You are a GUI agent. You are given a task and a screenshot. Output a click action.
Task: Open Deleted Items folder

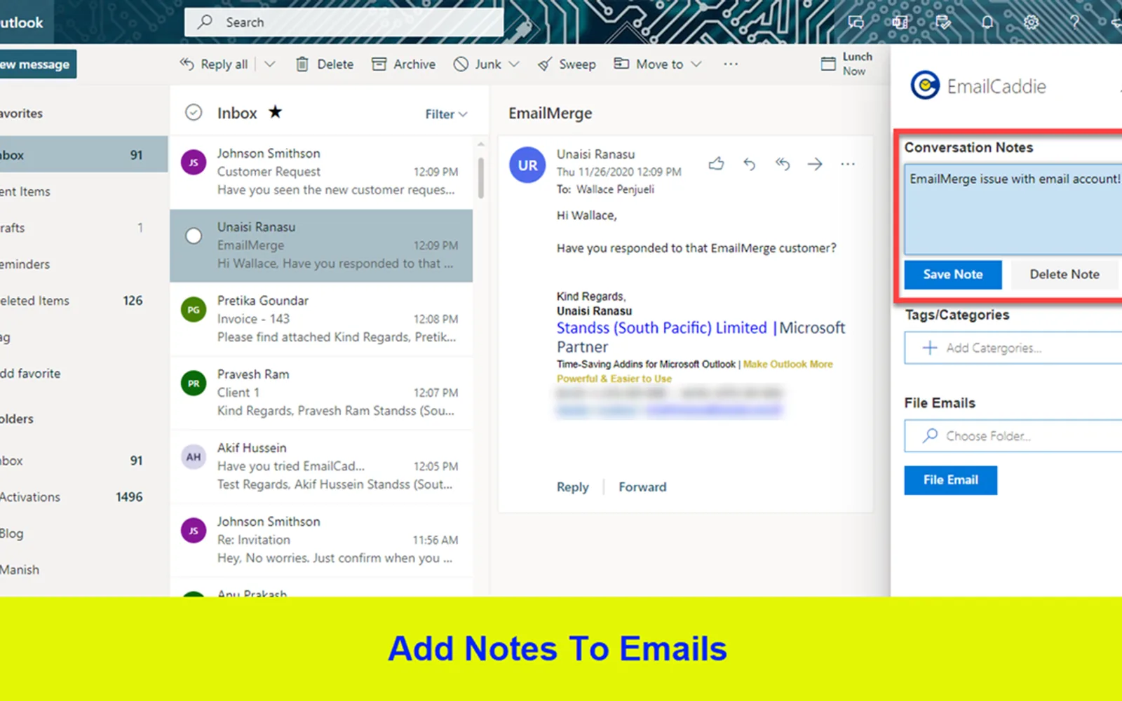pos(84,301)
